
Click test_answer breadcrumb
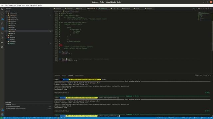pyautogui.click(x=75, y=11)
